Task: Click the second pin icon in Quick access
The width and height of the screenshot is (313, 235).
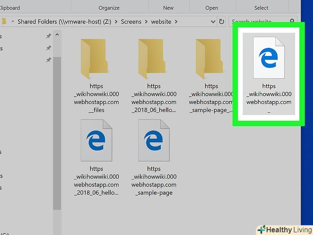Action: [49, 48]
